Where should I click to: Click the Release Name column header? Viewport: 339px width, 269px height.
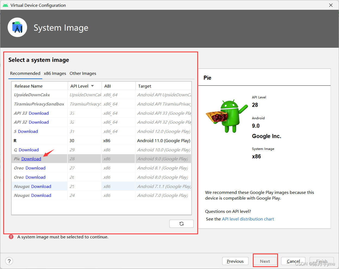click(x=29, y=86)
